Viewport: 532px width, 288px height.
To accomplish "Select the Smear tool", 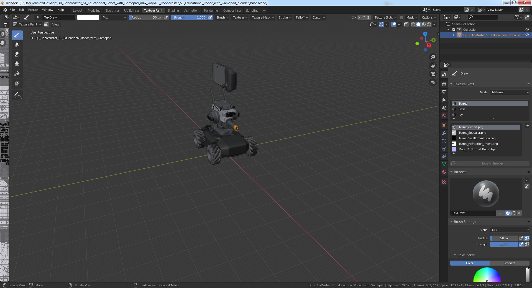I will 17,54.
